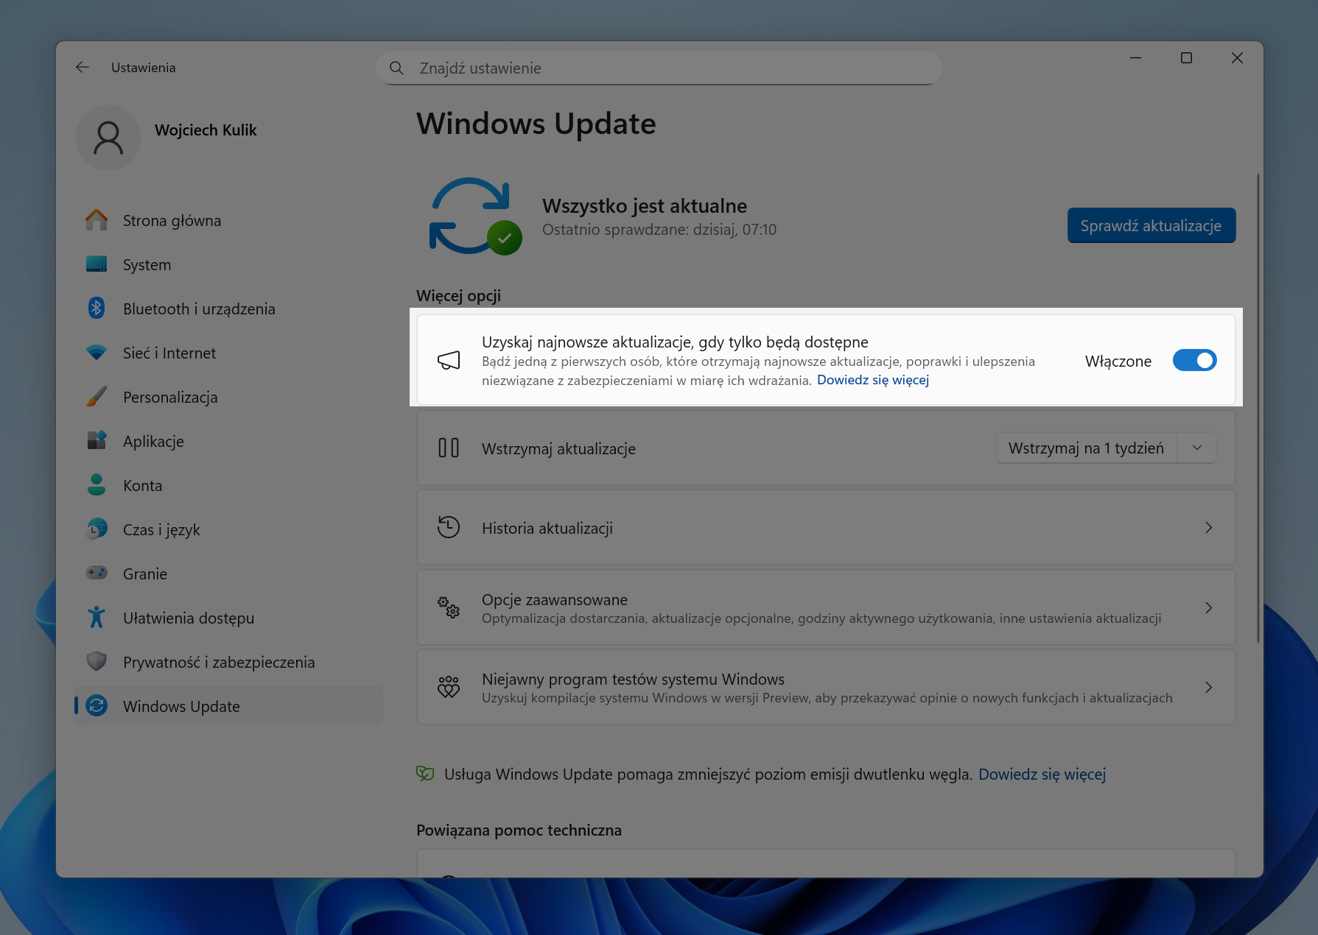Click the shield icon for Prywatność i zabezpieczenia

(x=97, y=661)
